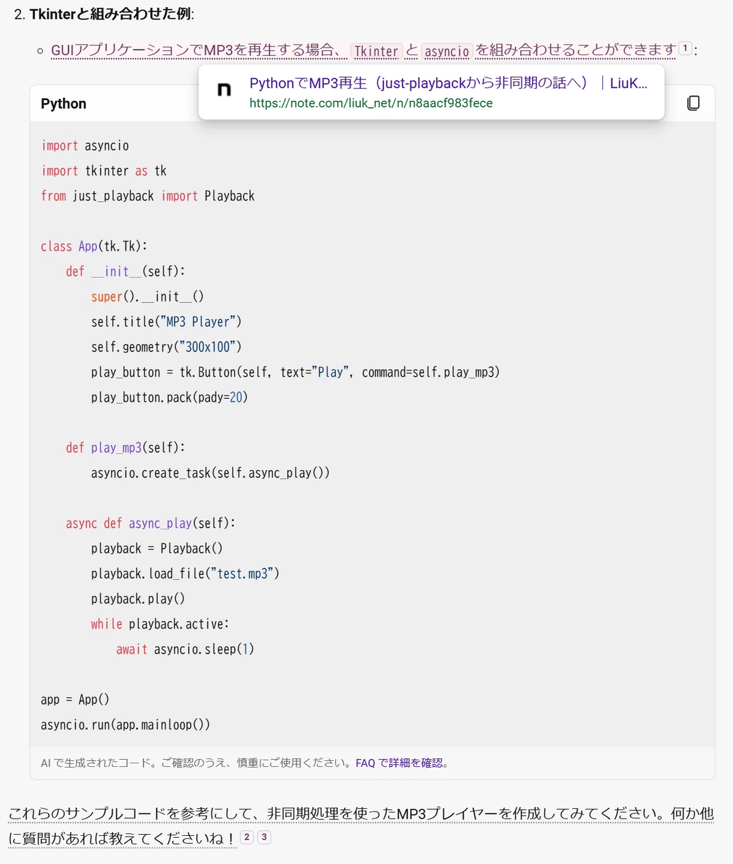Copy the Python code snippet
Screen dimensions: 733x864
click(691, 103)
